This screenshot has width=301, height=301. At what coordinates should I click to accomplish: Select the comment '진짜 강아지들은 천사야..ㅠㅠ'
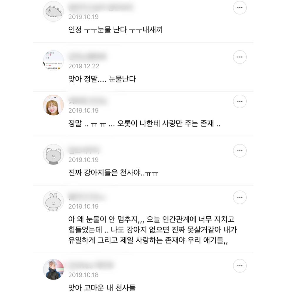point(113,173)
